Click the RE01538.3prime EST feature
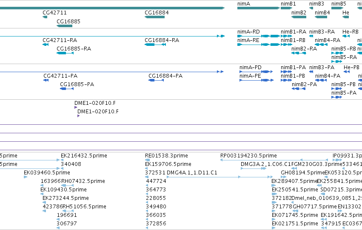Screen dimensions: 362x230 click(147, 160)
